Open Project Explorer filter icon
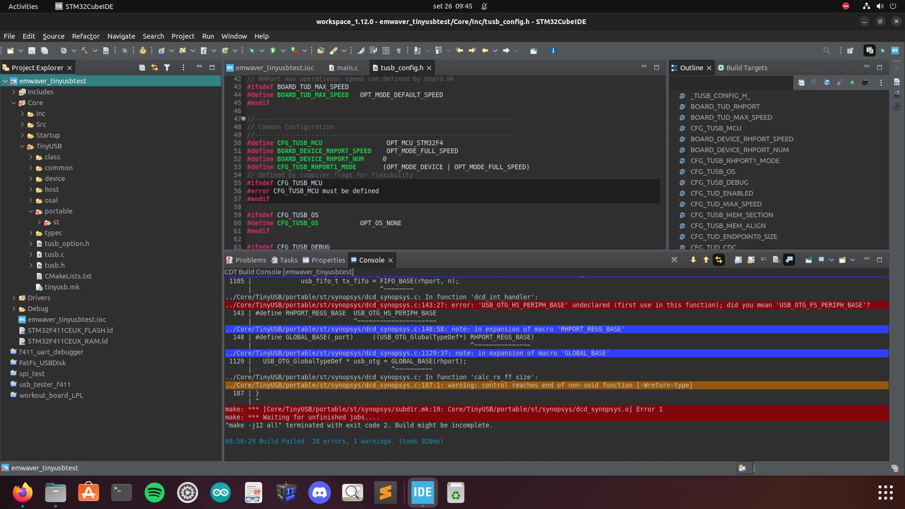 pos(167,68)
